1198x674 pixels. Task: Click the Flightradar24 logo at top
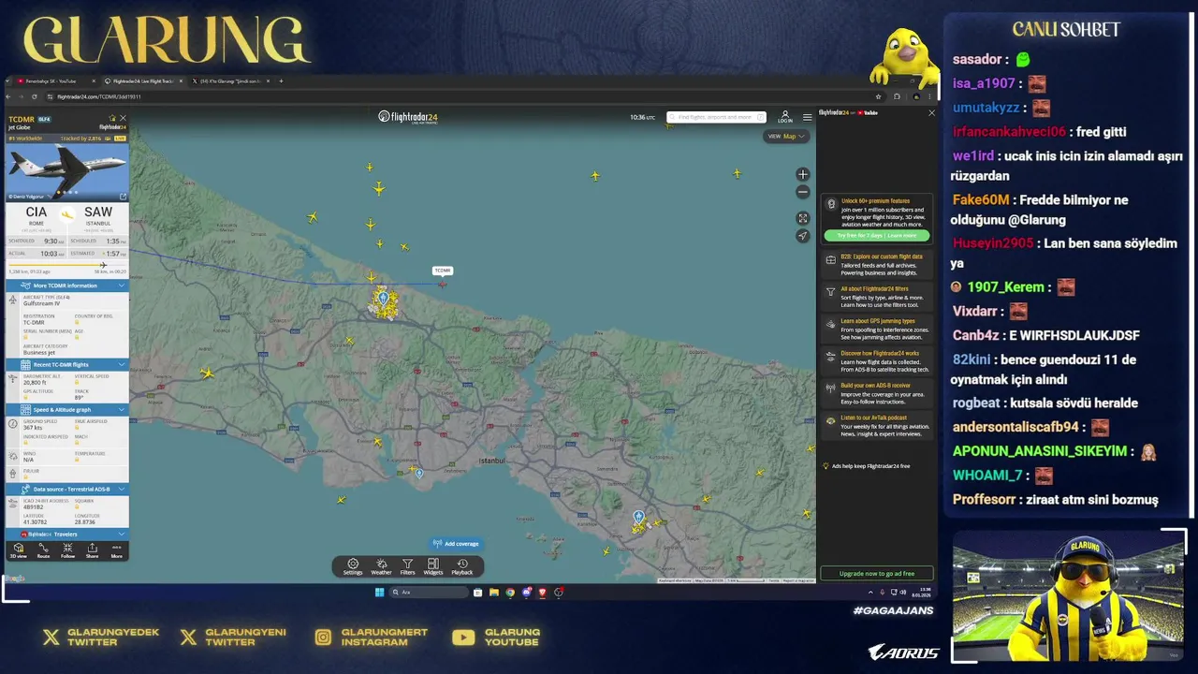click(408, 117)
